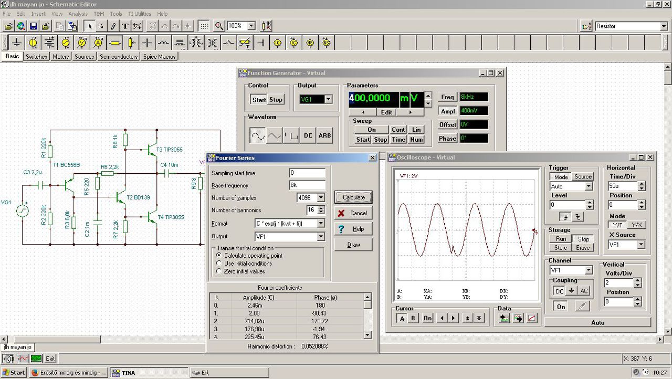The width and height of the screenshot is (672, 379).
Task: Choose the falling edge trigger icon
Action: click(577, 217)
